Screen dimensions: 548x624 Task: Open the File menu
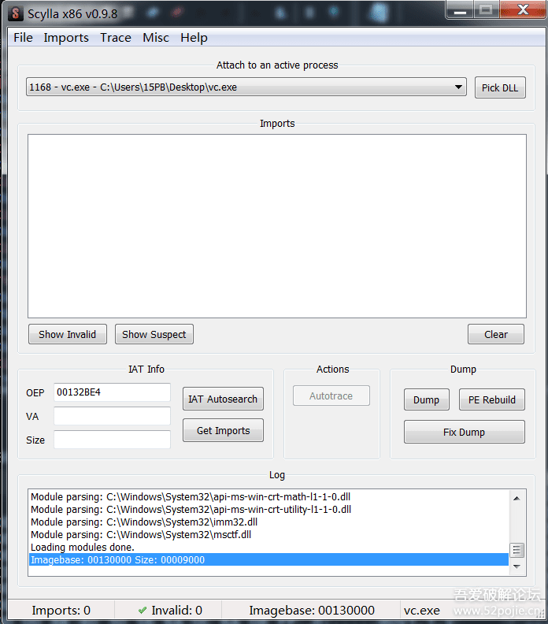click(x=23, y=37)
